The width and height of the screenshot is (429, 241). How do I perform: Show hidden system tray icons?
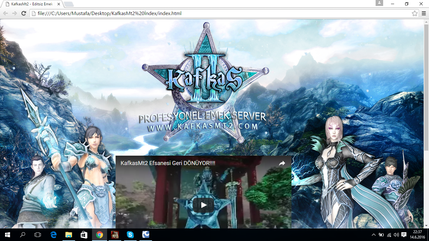[x=374, y=235]
